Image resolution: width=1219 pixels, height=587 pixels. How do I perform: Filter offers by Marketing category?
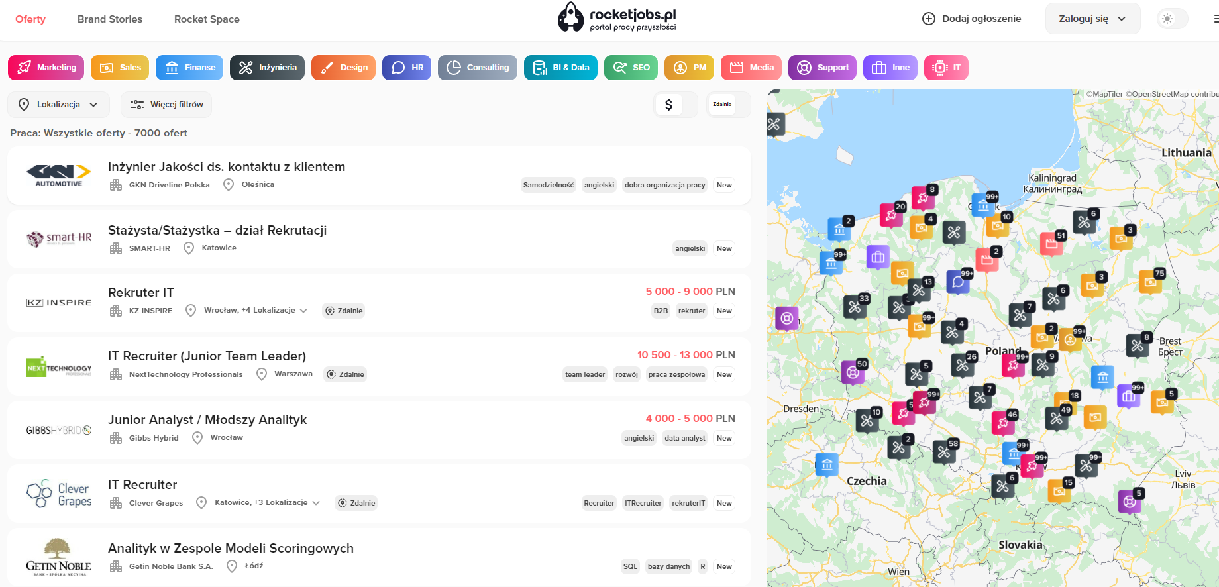coord(46,68)
